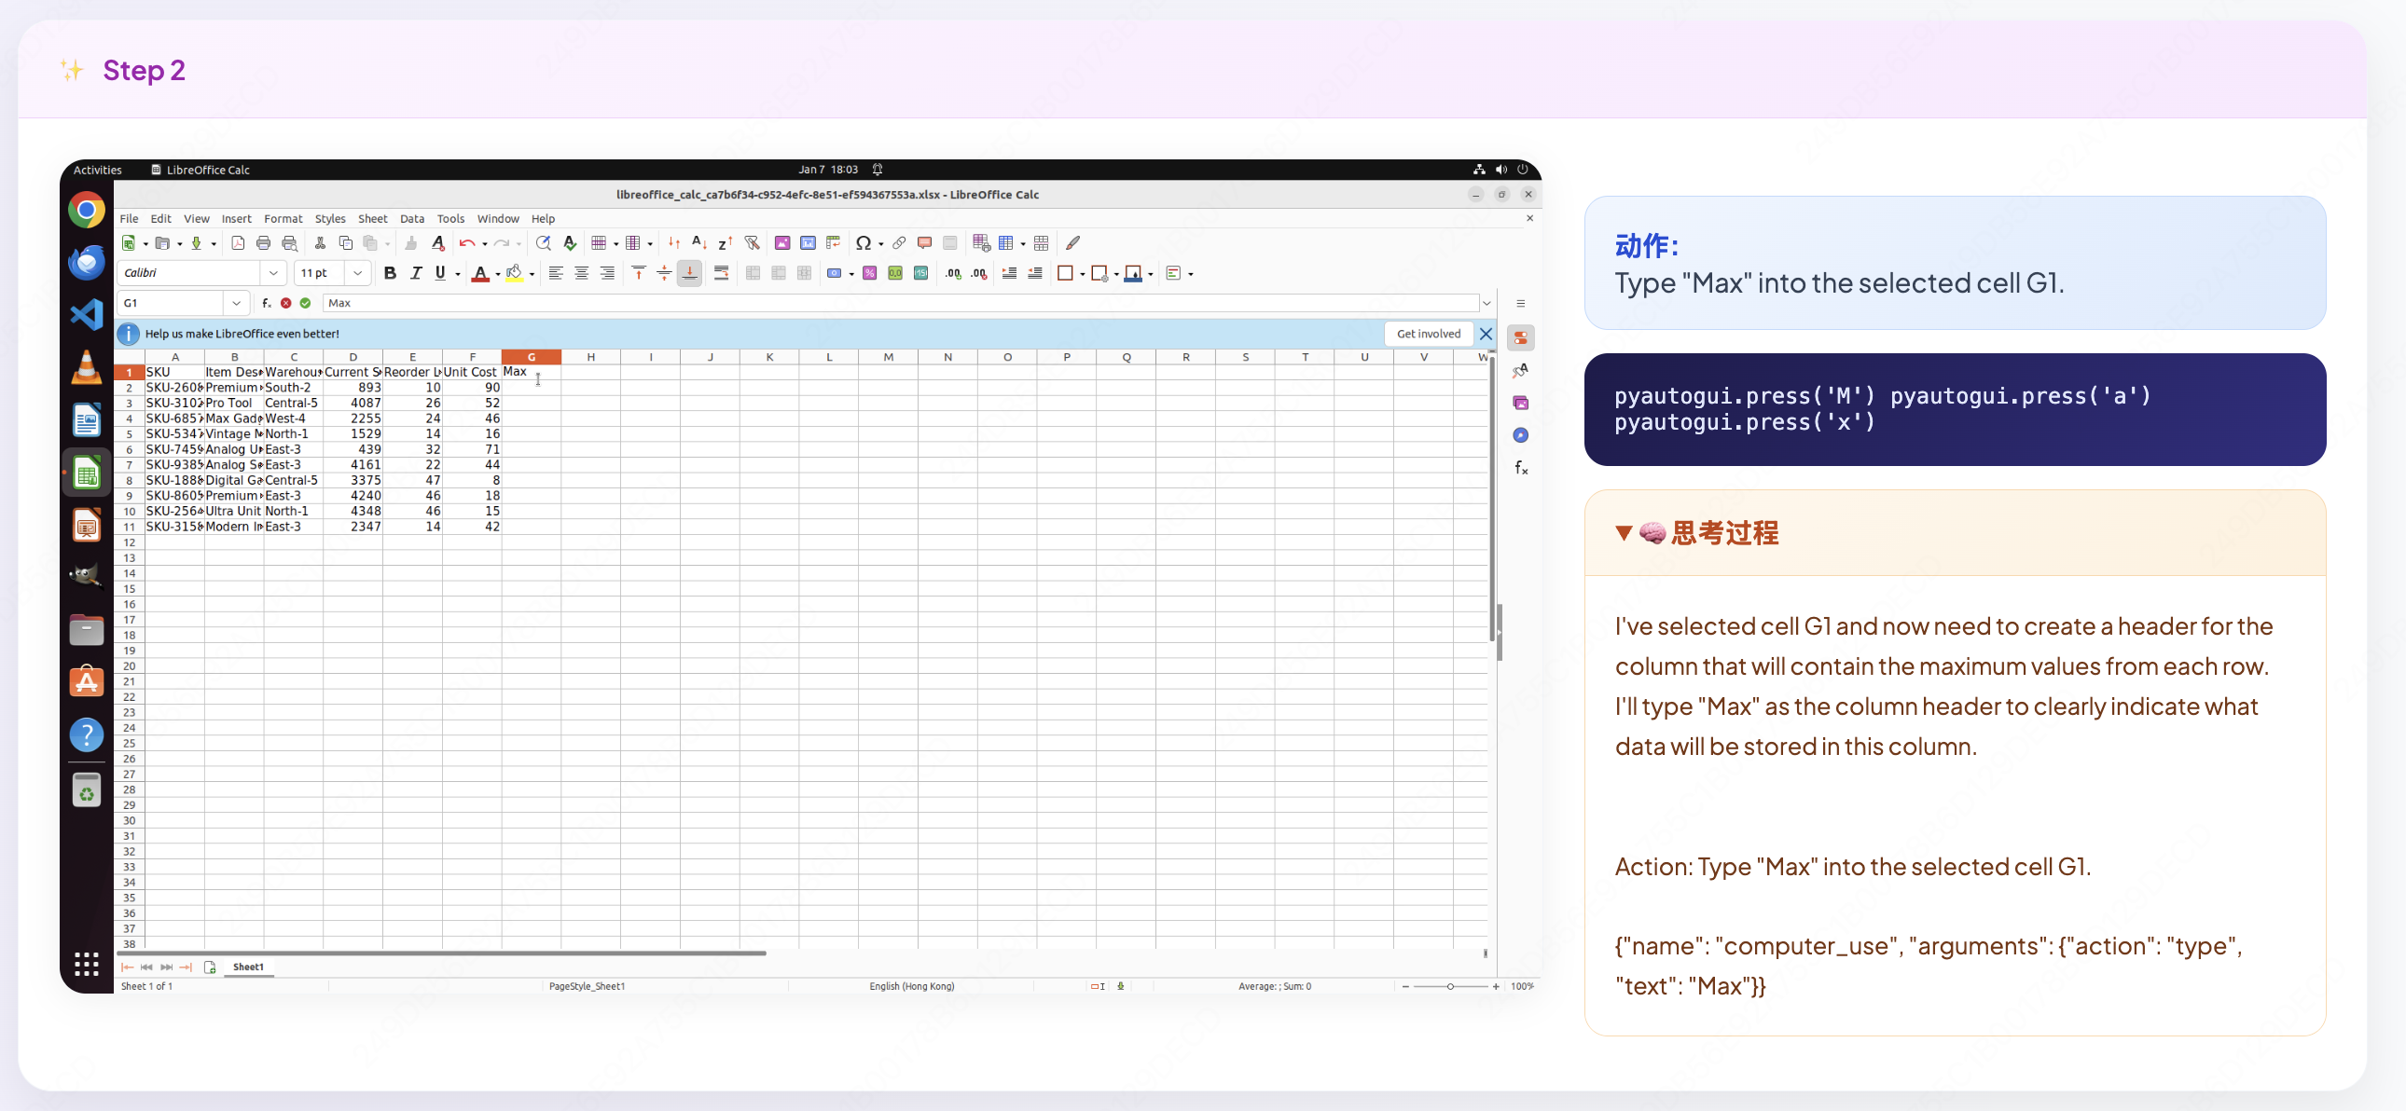Click the AutoFilter funnel icon

pos(752,243)
